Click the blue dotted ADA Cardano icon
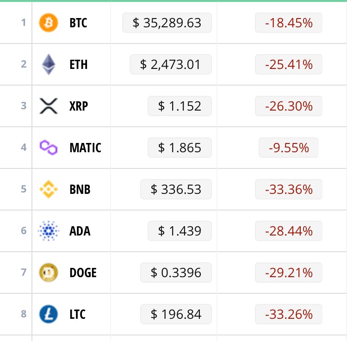347x341 pixels. 49,231
